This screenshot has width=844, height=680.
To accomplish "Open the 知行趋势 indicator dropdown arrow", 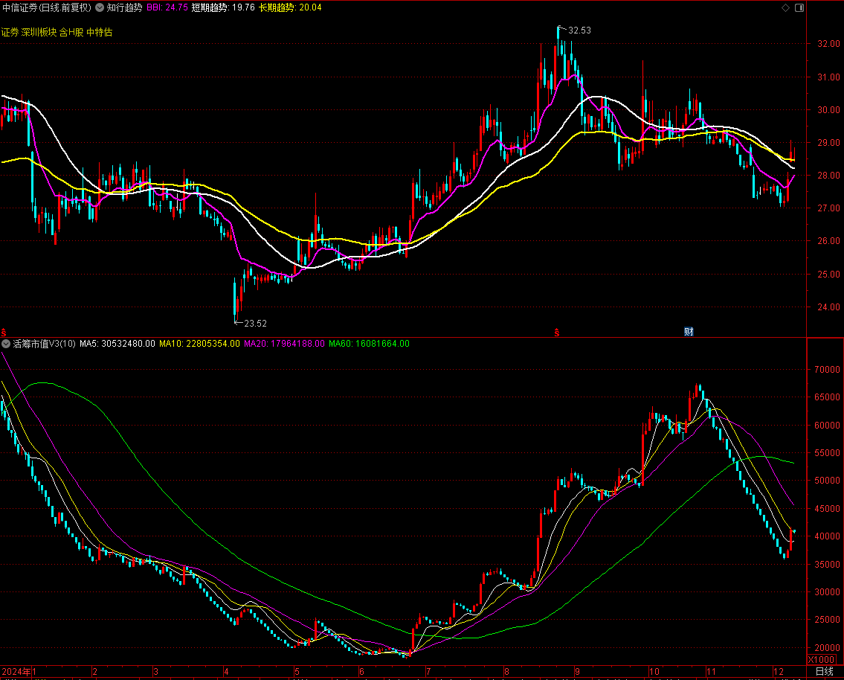I will (100, 7).
